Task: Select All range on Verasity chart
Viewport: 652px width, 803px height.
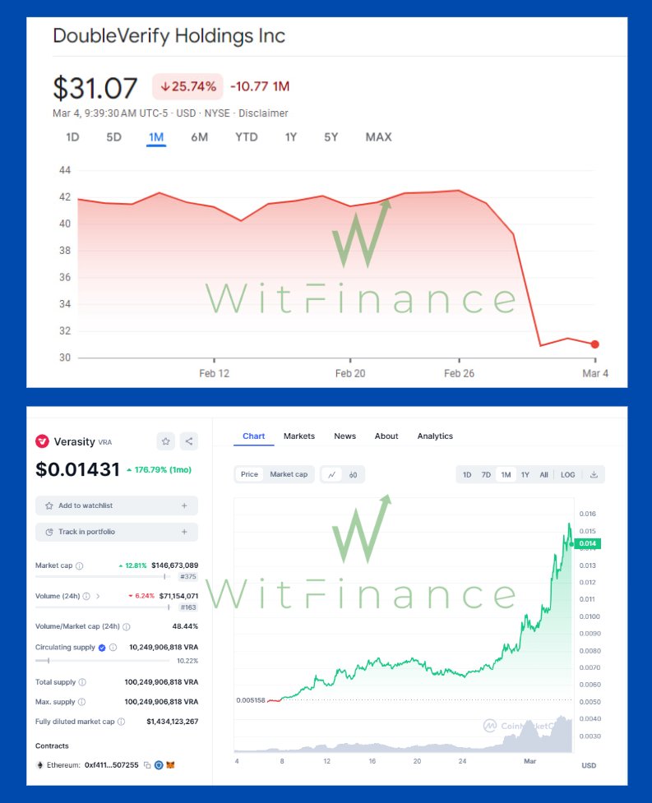Action: pyautogui.click(x=544, y=475)
